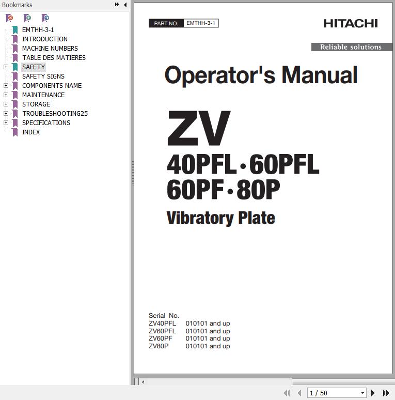Viewport: 395px width, 400px height.
Task: Click the Bookmarks panel title
Action: point(17,5)
